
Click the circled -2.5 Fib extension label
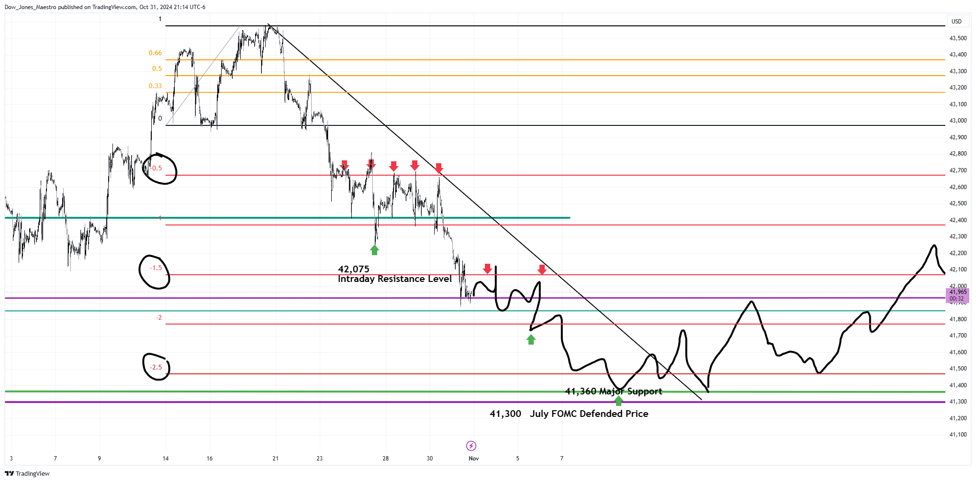pos(156,367)
